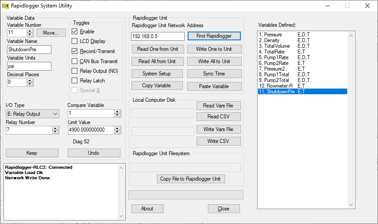Click the Read CSV button

click(x=218, y=117)
